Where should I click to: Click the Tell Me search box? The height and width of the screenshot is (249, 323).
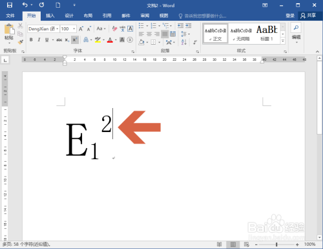(x=202, y=16)
